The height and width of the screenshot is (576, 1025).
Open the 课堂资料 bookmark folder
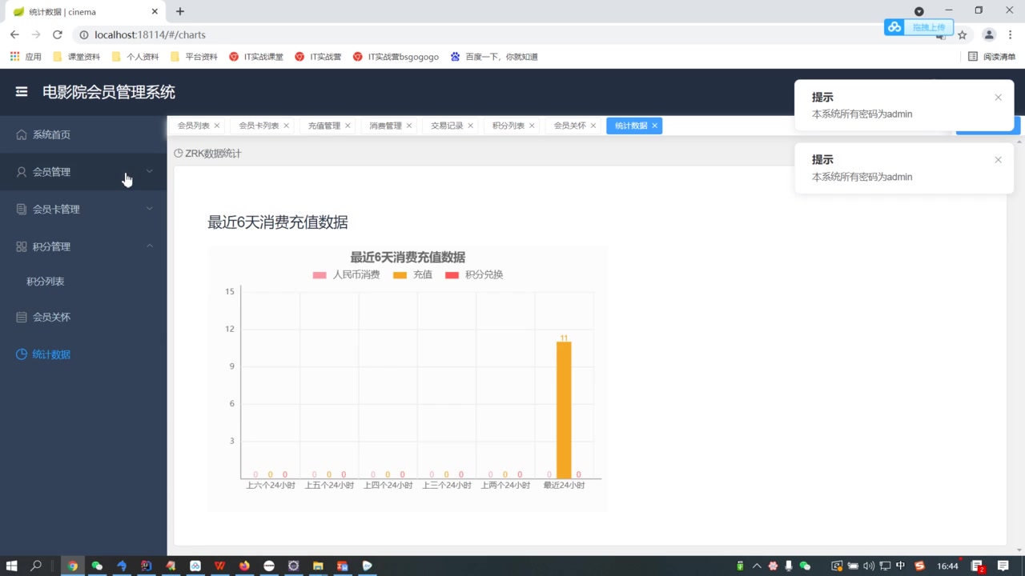pyautogui.click(x=76, y=57)
